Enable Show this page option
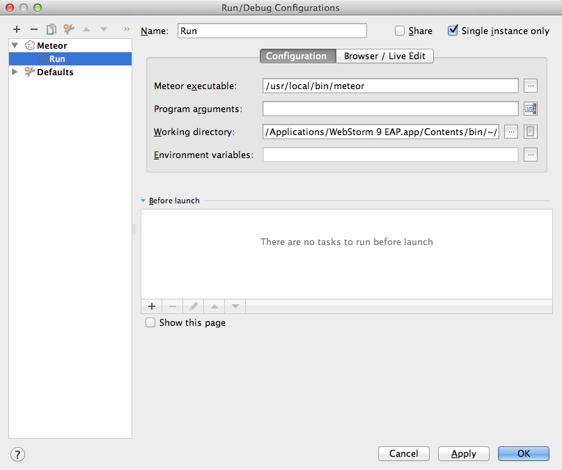The height and width of the screenshot is (470, 562). point(150,322)
